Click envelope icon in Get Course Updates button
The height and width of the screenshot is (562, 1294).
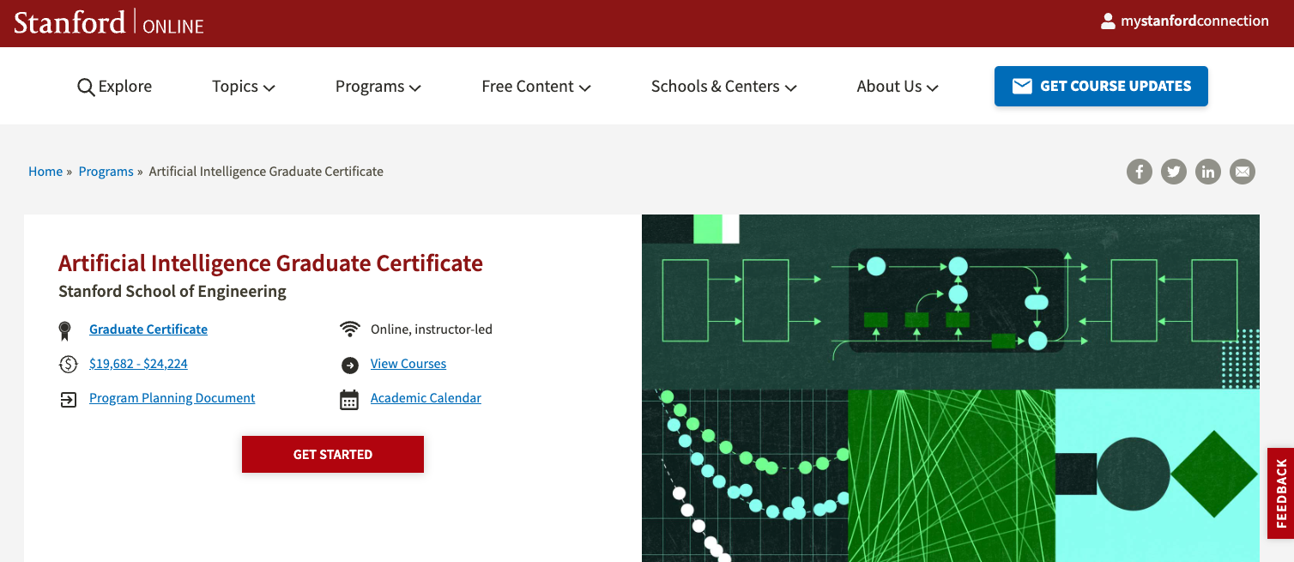(x=1022, y=86)
